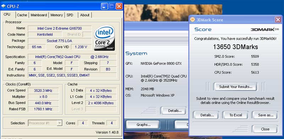The width and height of the screenshot is (284, 139).
Task: Select the Memory tab in CPU-Z
Action: coord(56,15)
